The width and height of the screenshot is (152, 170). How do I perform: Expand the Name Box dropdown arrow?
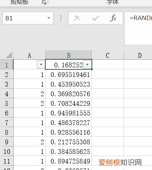click(x=49, y=18)
